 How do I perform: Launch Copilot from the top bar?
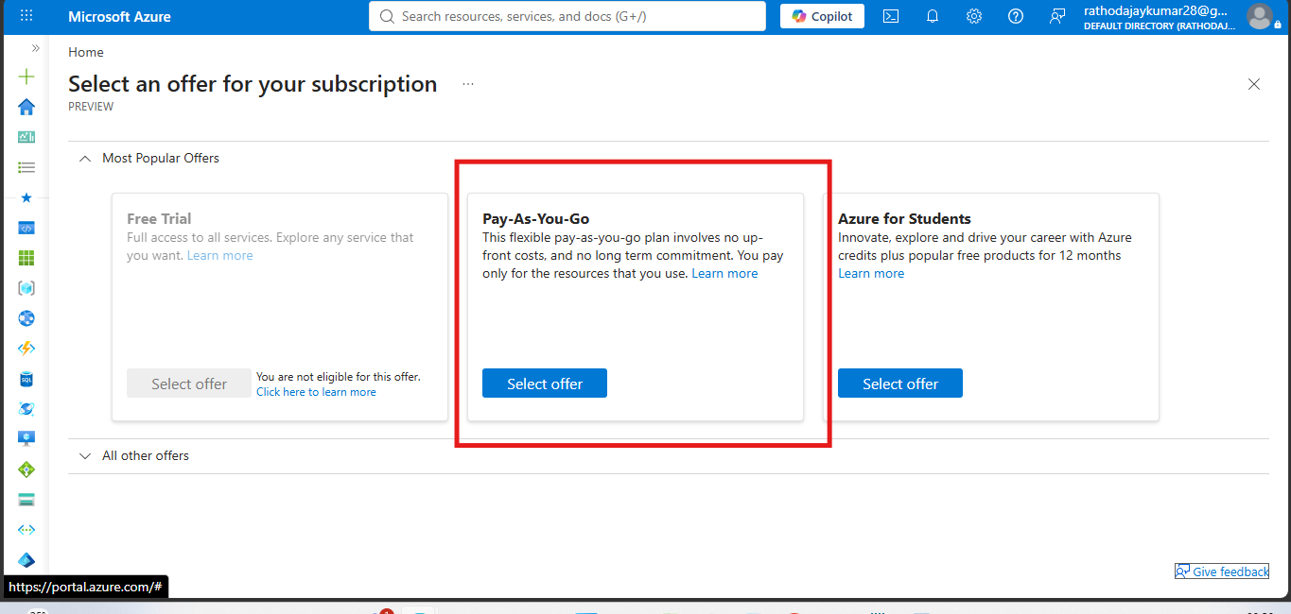822,16
